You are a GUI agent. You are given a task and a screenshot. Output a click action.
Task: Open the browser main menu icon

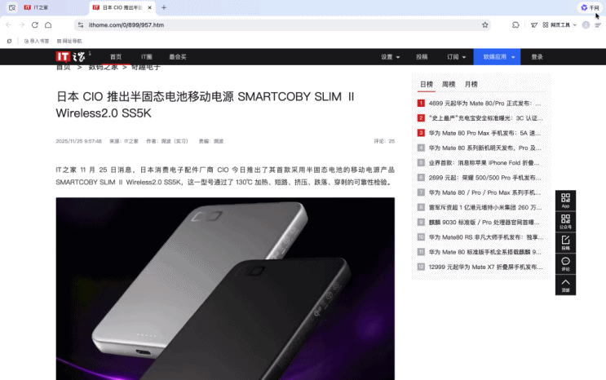tap(598, 24)
